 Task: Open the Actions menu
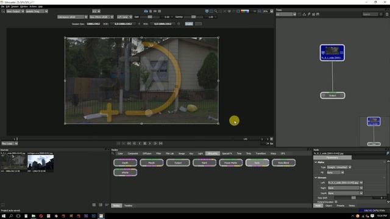(x=33, y=7)
